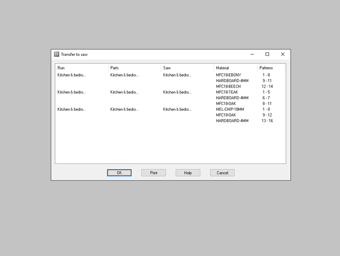
Task: Maximize the Transfer to saw window
Action: [x=267, y=54]
